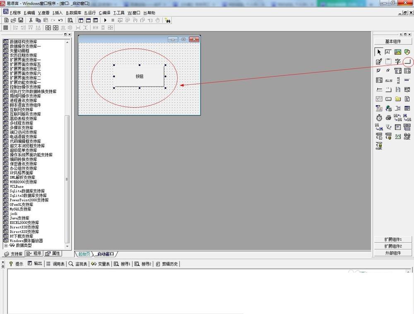Screen dimensions: 414x314
Task: Select the timer clock component icon
Action: [x=379, y=118]
